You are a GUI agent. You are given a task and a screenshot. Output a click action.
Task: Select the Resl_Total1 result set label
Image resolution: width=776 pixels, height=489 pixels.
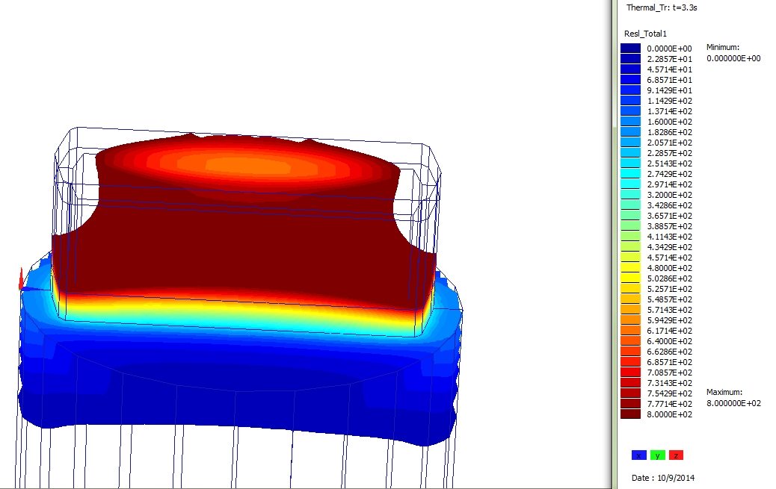[645, 33]
